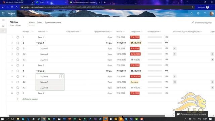Mark Веха 1 as complete
Image resolution: width=215 pixels, height=121 pixels.
[x=18, y=37]
